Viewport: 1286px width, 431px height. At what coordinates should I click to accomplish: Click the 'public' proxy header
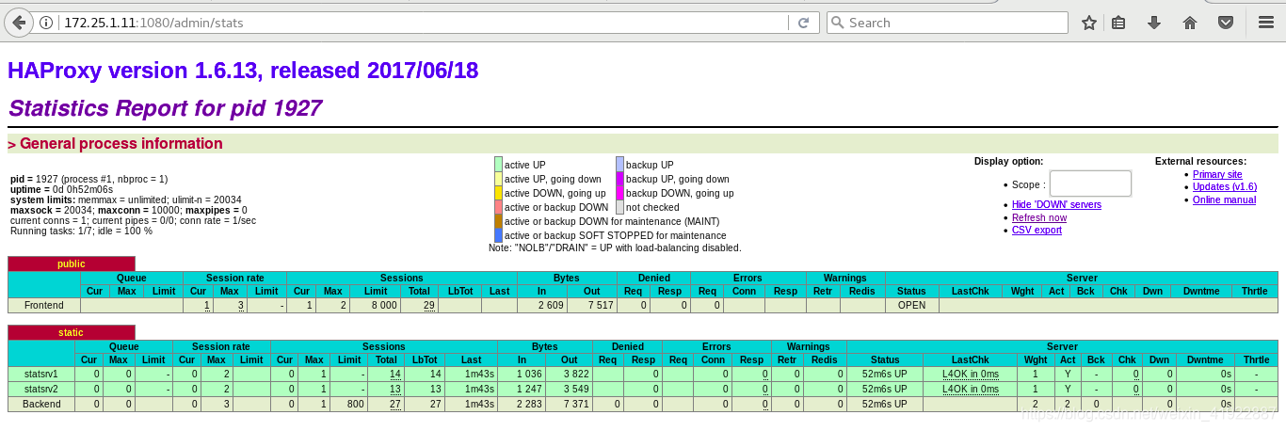click(x=72, y=263)
